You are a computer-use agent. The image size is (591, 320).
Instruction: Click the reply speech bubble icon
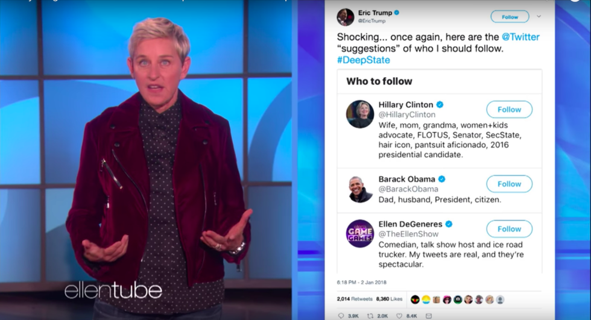pos(341,316)
